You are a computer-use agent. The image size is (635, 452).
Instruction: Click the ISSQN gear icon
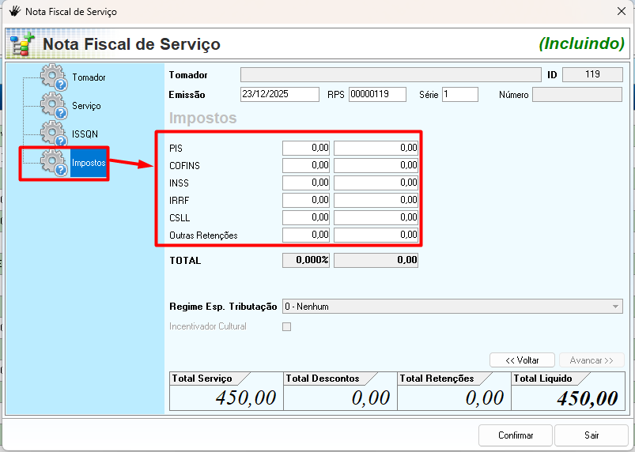pos(54,134)
